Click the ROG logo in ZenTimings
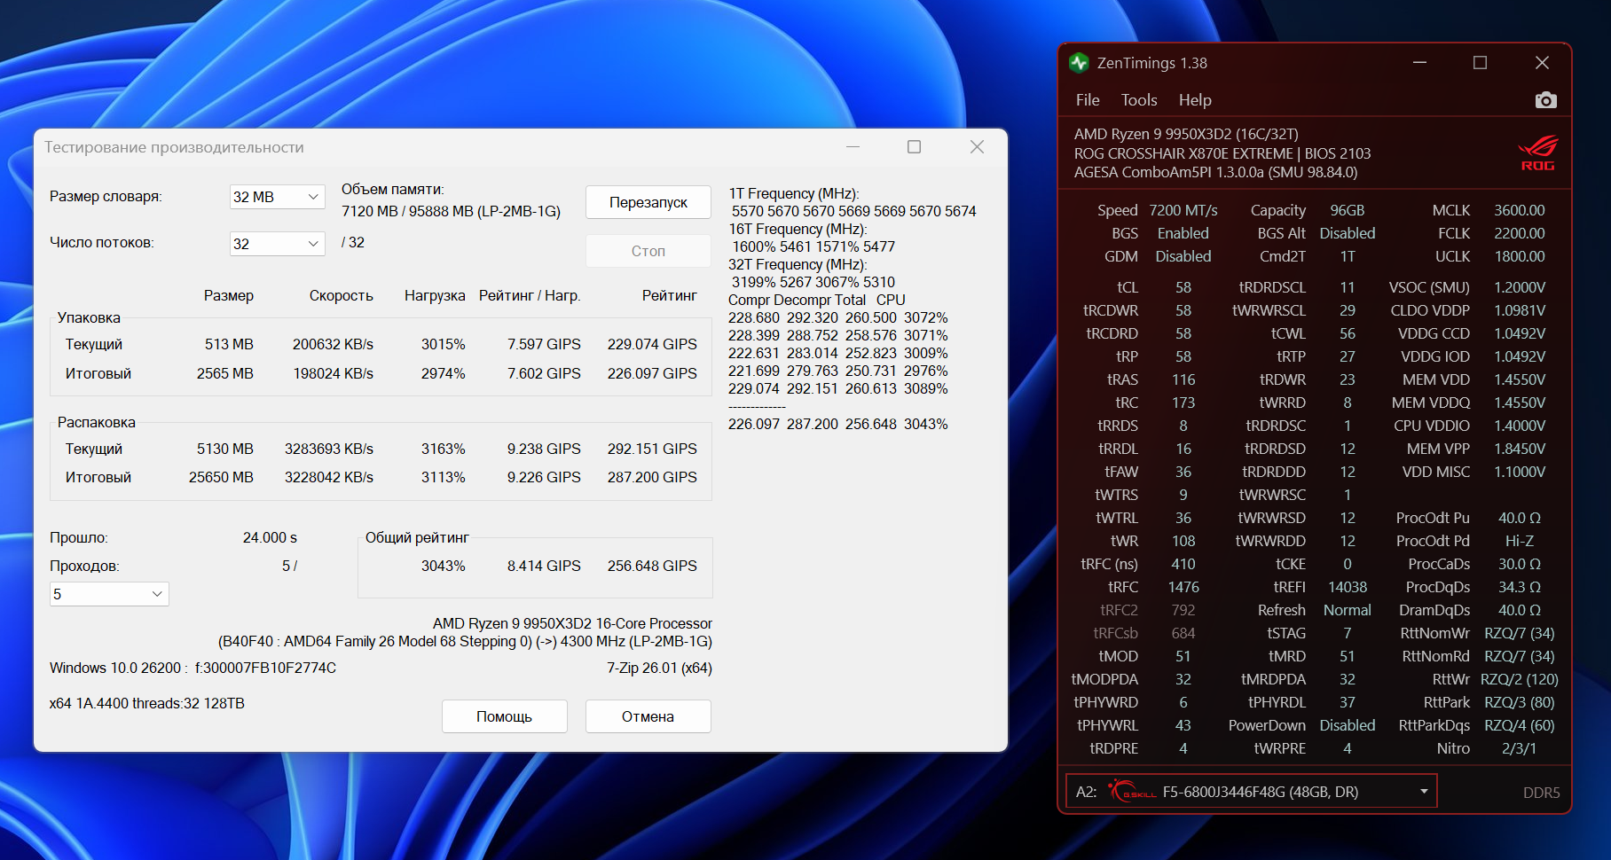 point(1538,152)
